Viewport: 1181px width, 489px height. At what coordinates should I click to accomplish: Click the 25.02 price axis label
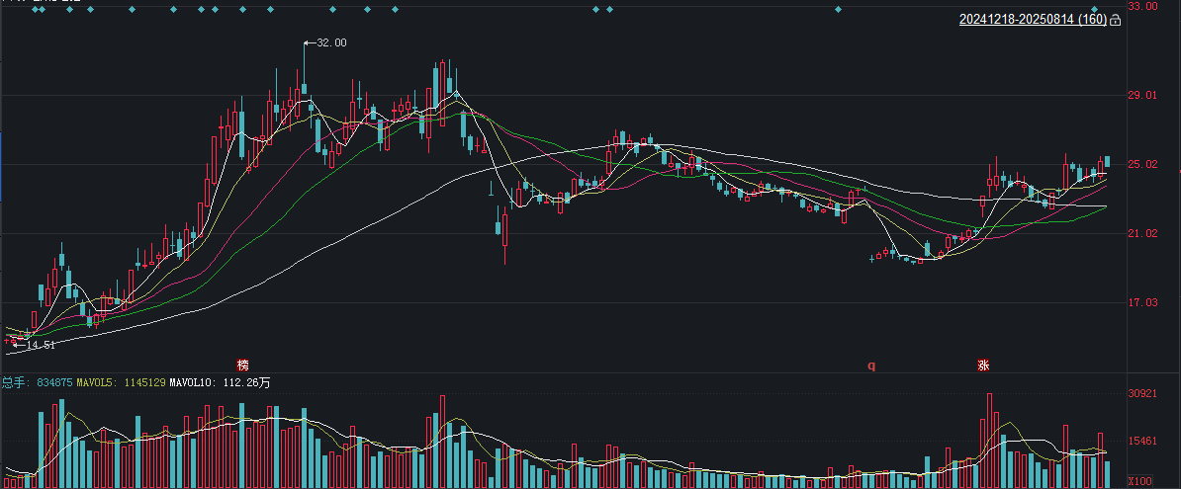(x=1142, y=164)
